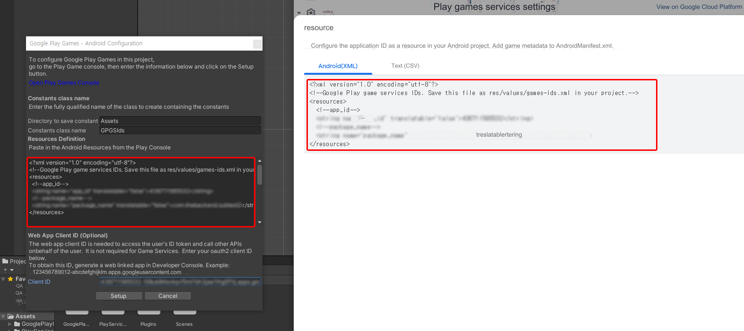The height and width of the screenshot is (331, 744).
Task: Switch to Text (CSV) tab
Action: (x=405, y=66)
